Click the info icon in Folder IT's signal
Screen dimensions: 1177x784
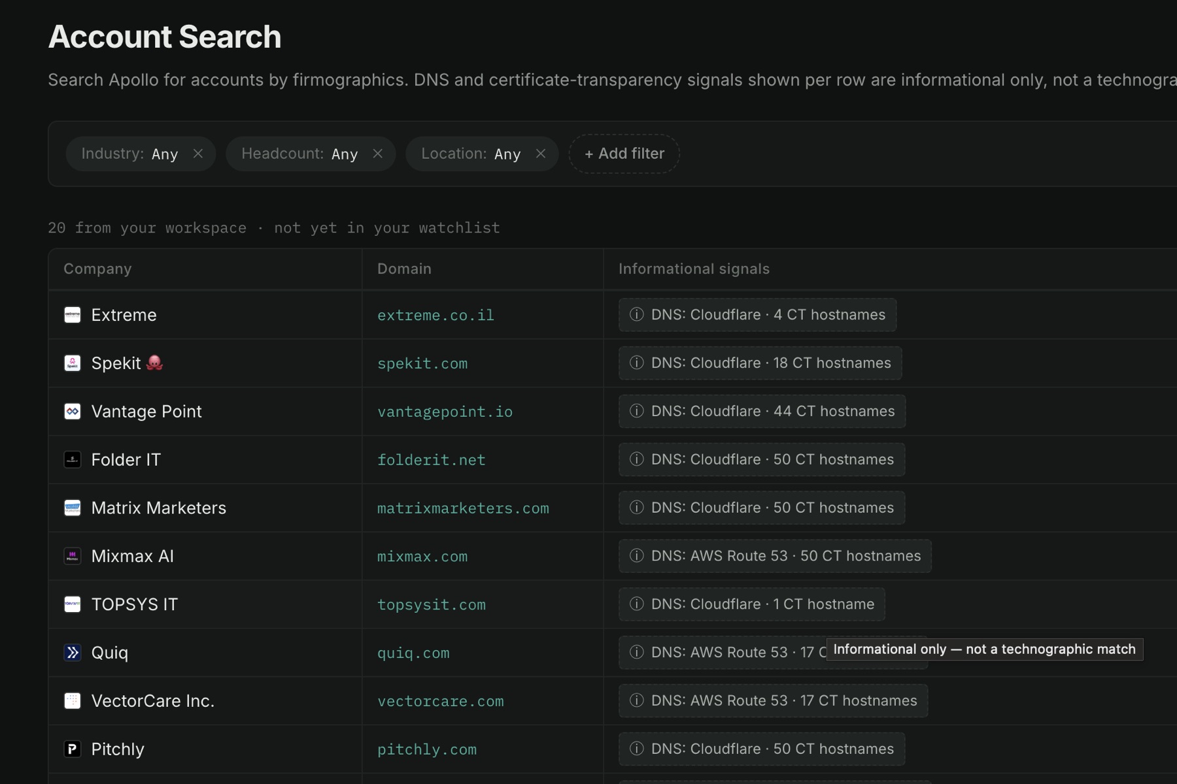coord(637,459)
